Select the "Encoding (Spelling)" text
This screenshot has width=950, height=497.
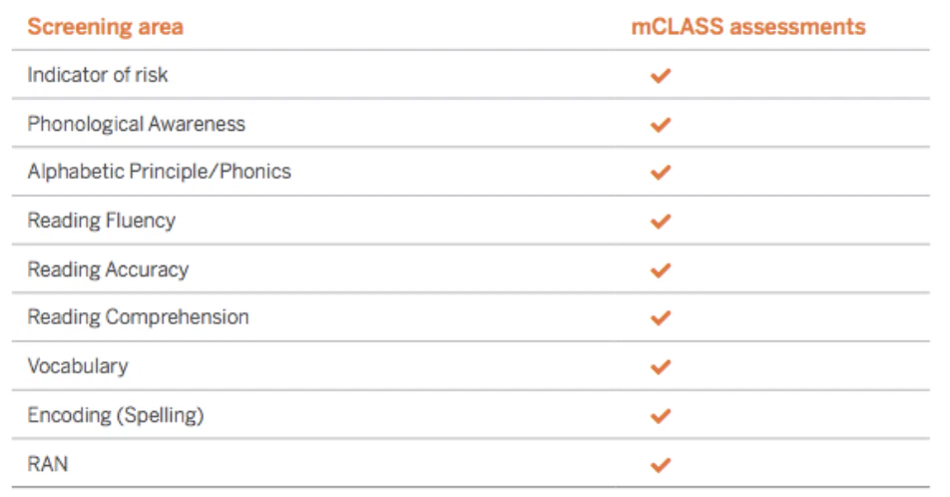(115, 415)
